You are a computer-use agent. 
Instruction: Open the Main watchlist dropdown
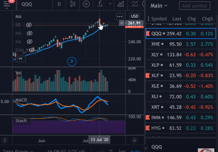(x=159, y=6)
